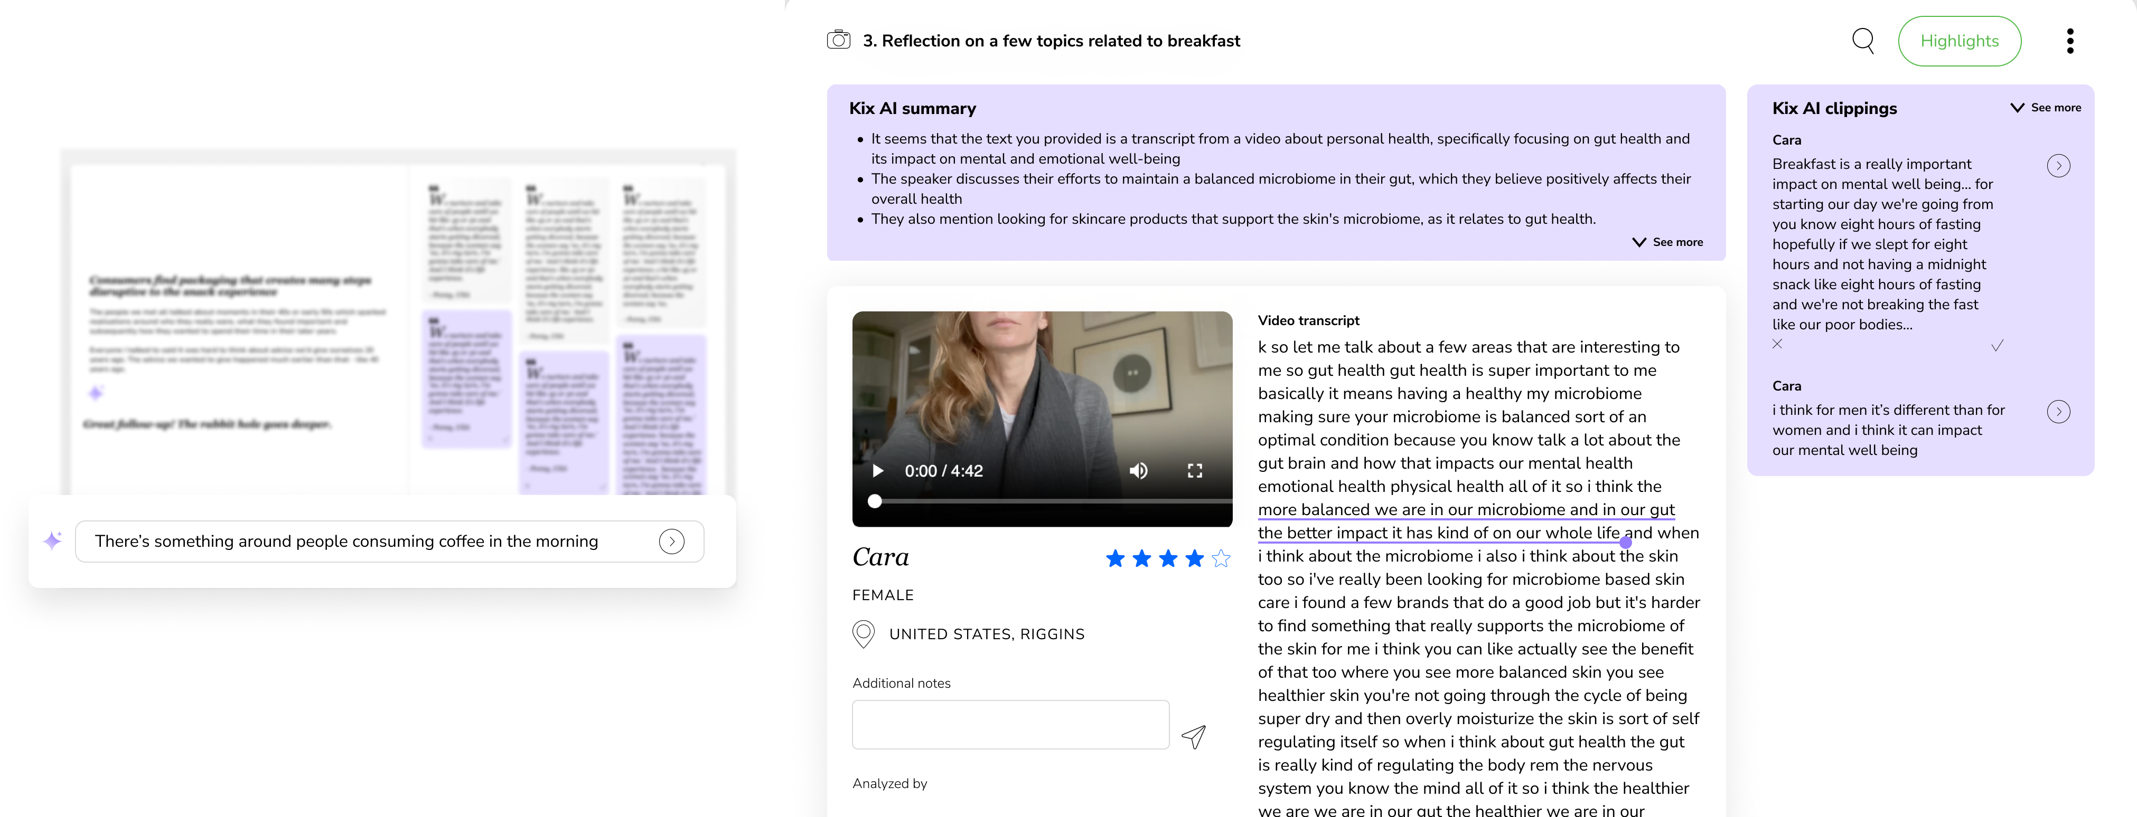Open first Cara clipping arrow
The height and width of the screenshot is (817, 2137).
[x=2057, y=166]
